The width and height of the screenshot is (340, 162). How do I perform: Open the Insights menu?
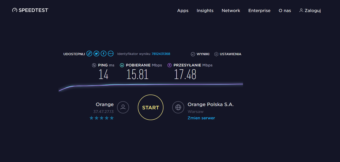point(205,10)
